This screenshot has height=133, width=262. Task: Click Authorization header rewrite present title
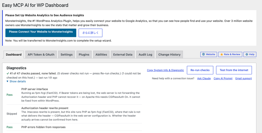pyautogui.click(x=45, y=108)
